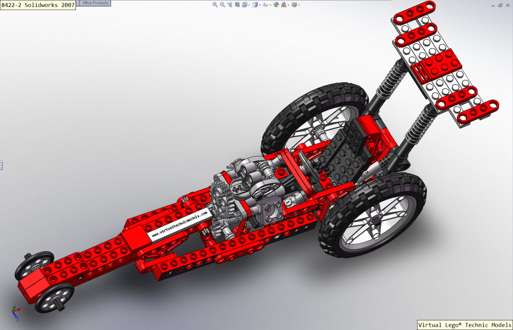This screenshot has width=513, height=330.
Task: Switch to the Office Products tab
Action: (x=95, y=3)
